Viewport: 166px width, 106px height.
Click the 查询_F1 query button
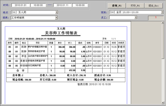(x=117, y=6)
